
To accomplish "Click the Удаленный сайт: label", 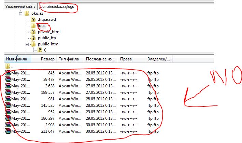I will (x=20, y=6).
